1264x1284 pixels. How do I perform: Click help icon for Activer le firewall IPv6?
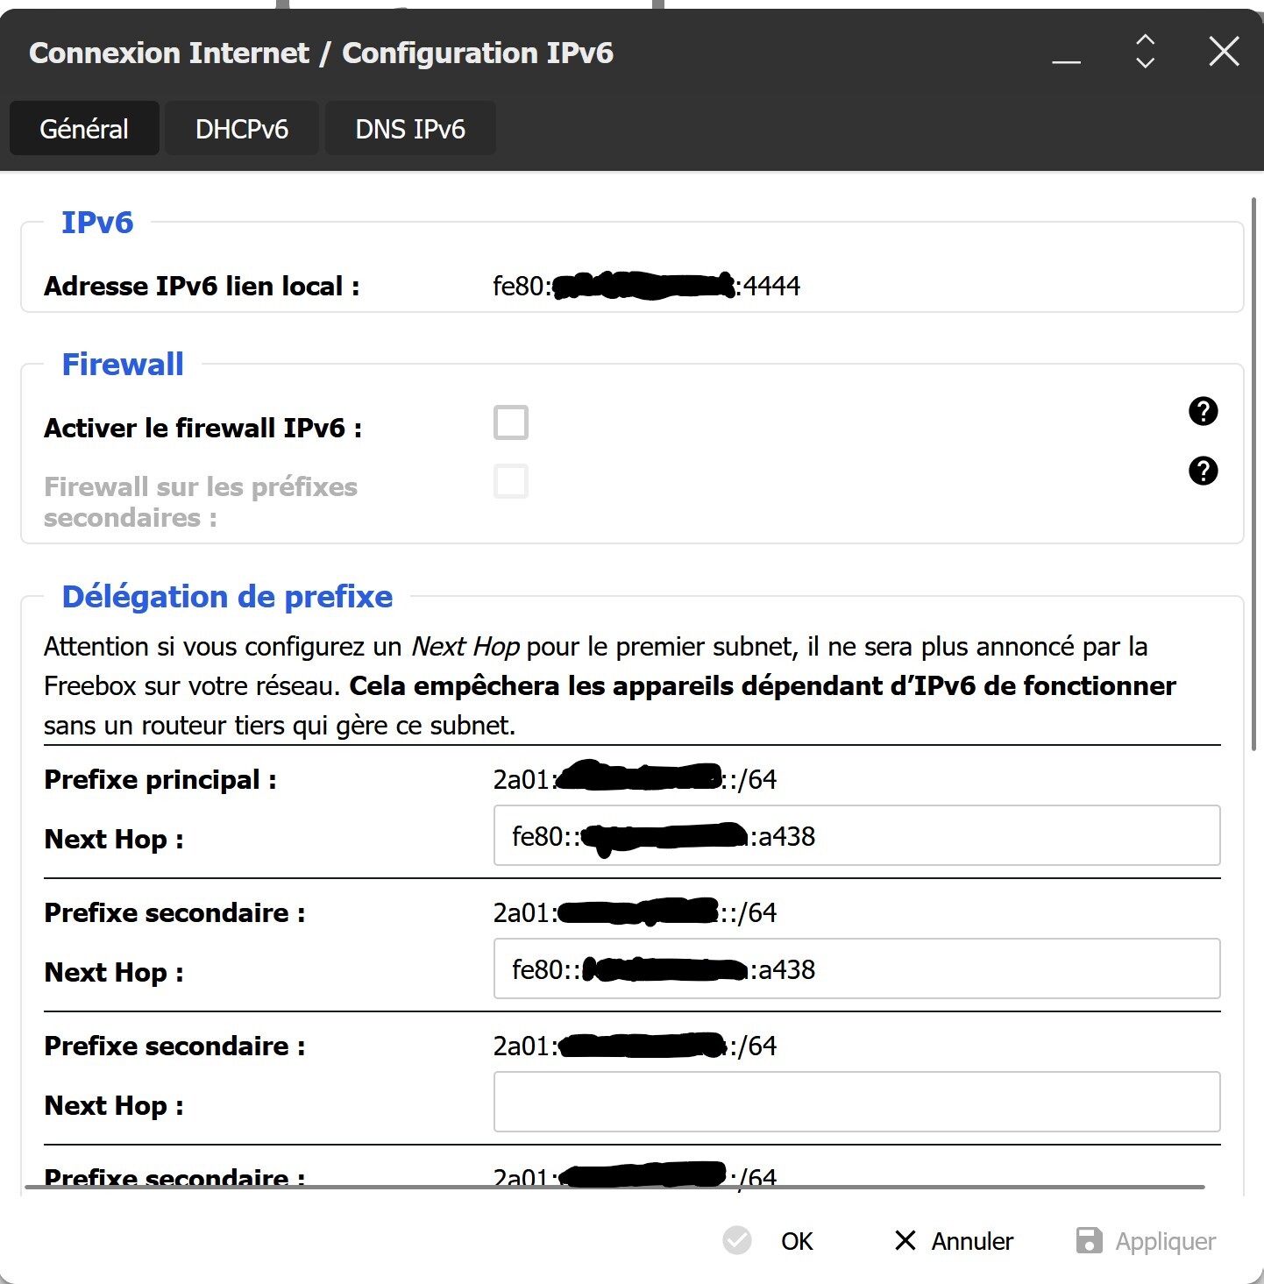[1203, 411]
